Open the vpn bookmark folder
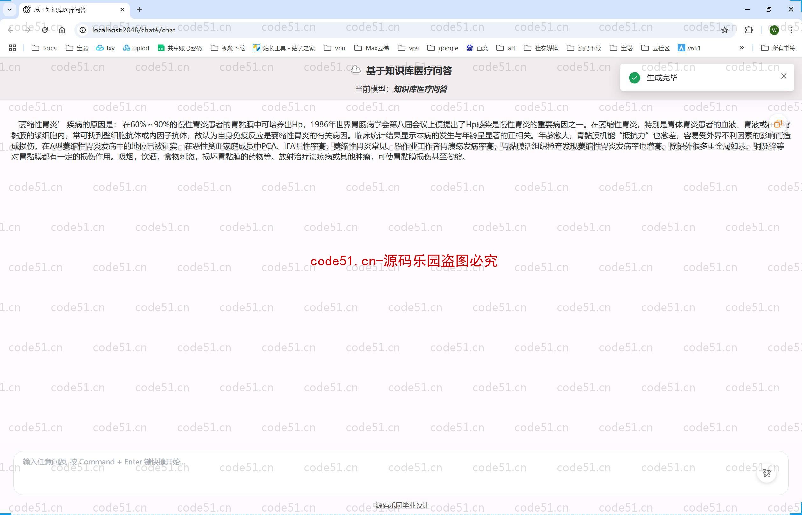 pyautogui.click(x=334, y=48)
